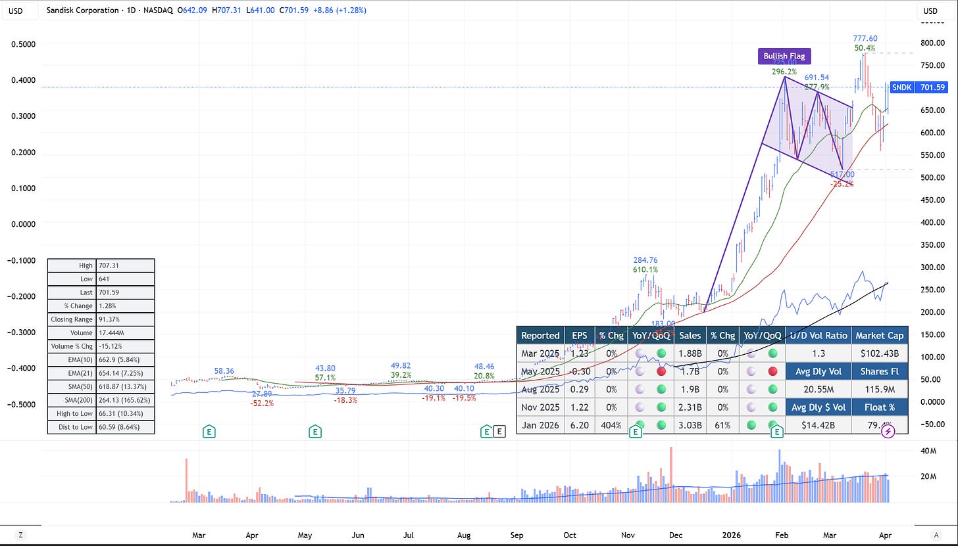This screenshot has height=546, width=958.
Task: Click the 61% sales change cell
Action: tap(722, 425)
